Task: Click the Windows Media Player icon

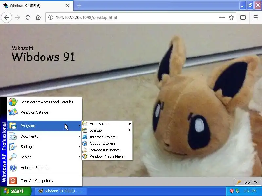Action: coord(85,156)
